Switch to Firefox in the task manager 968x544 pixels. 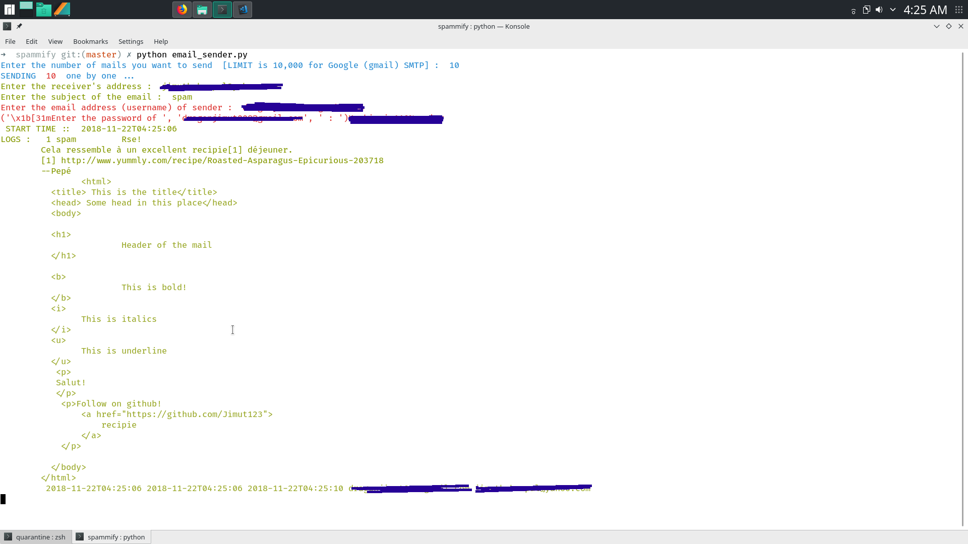click(182, 10)
